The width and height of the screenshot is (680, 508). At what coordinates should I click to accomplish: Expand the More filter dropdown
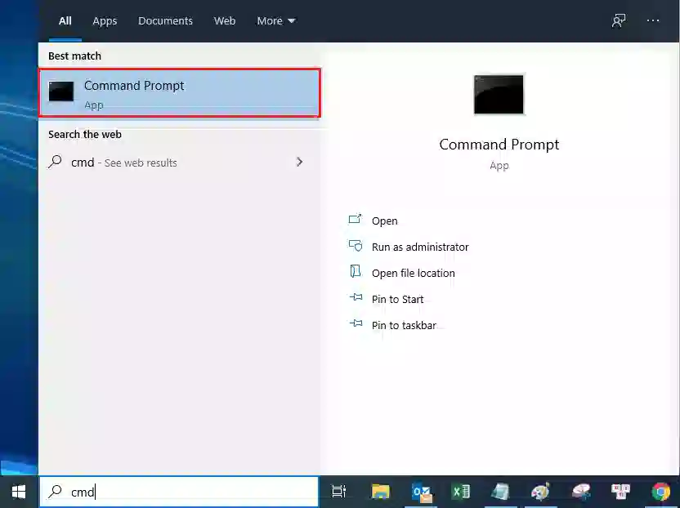pyautogui.click(x=275, y=20)
